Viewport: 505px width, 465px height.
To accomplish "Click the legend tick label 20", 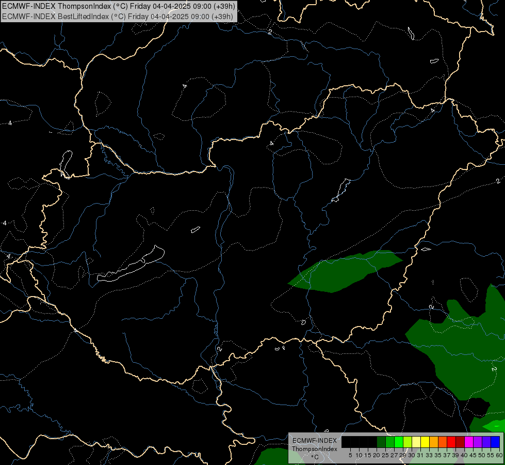I will coord(377,455).
